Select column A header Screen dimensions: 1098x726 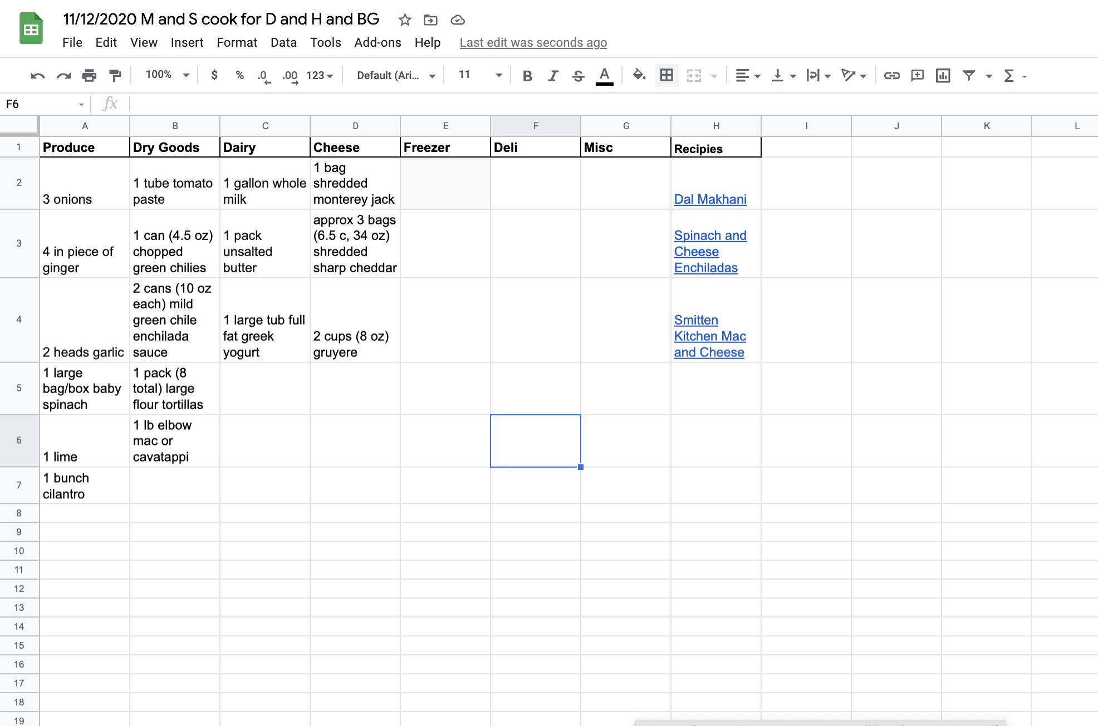85,126
